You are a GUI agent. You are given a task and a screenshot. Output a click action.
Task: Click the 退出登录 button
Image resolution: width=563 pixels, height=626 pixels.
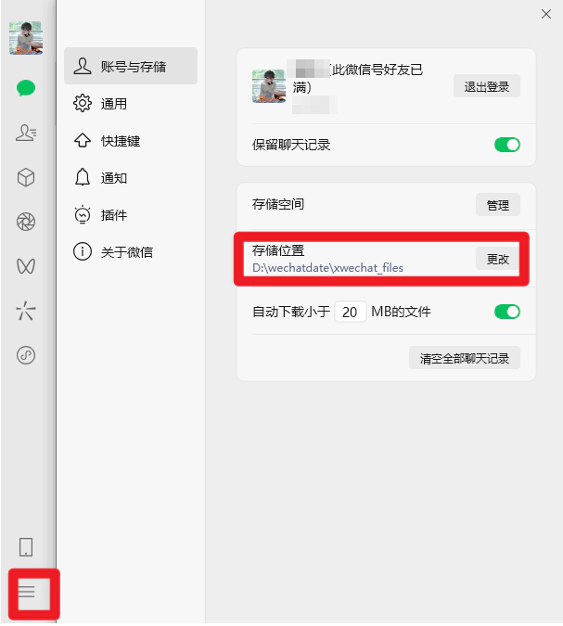487,86
